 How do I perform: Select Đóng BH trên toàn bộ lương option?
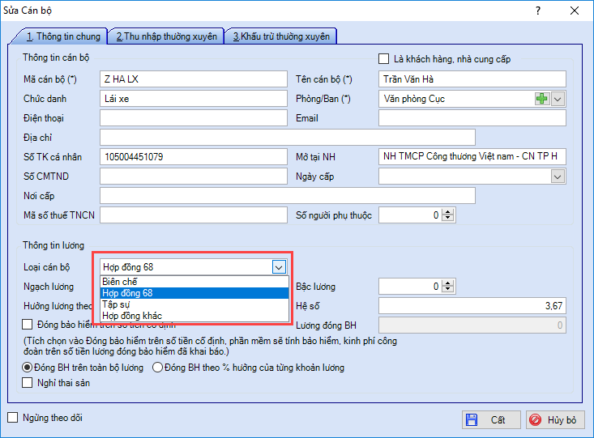click(x=28, y=368)
